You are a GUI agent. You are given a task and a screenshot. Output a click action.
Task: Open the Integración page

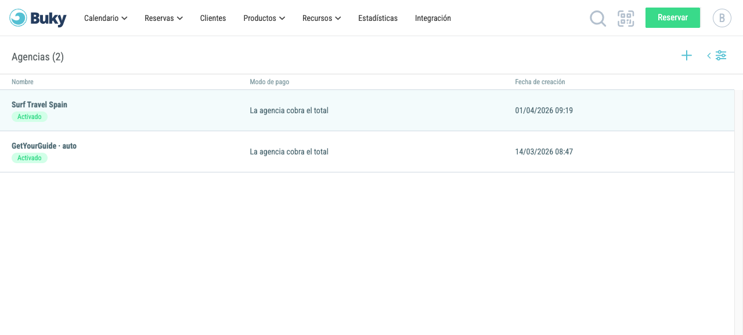433,18
